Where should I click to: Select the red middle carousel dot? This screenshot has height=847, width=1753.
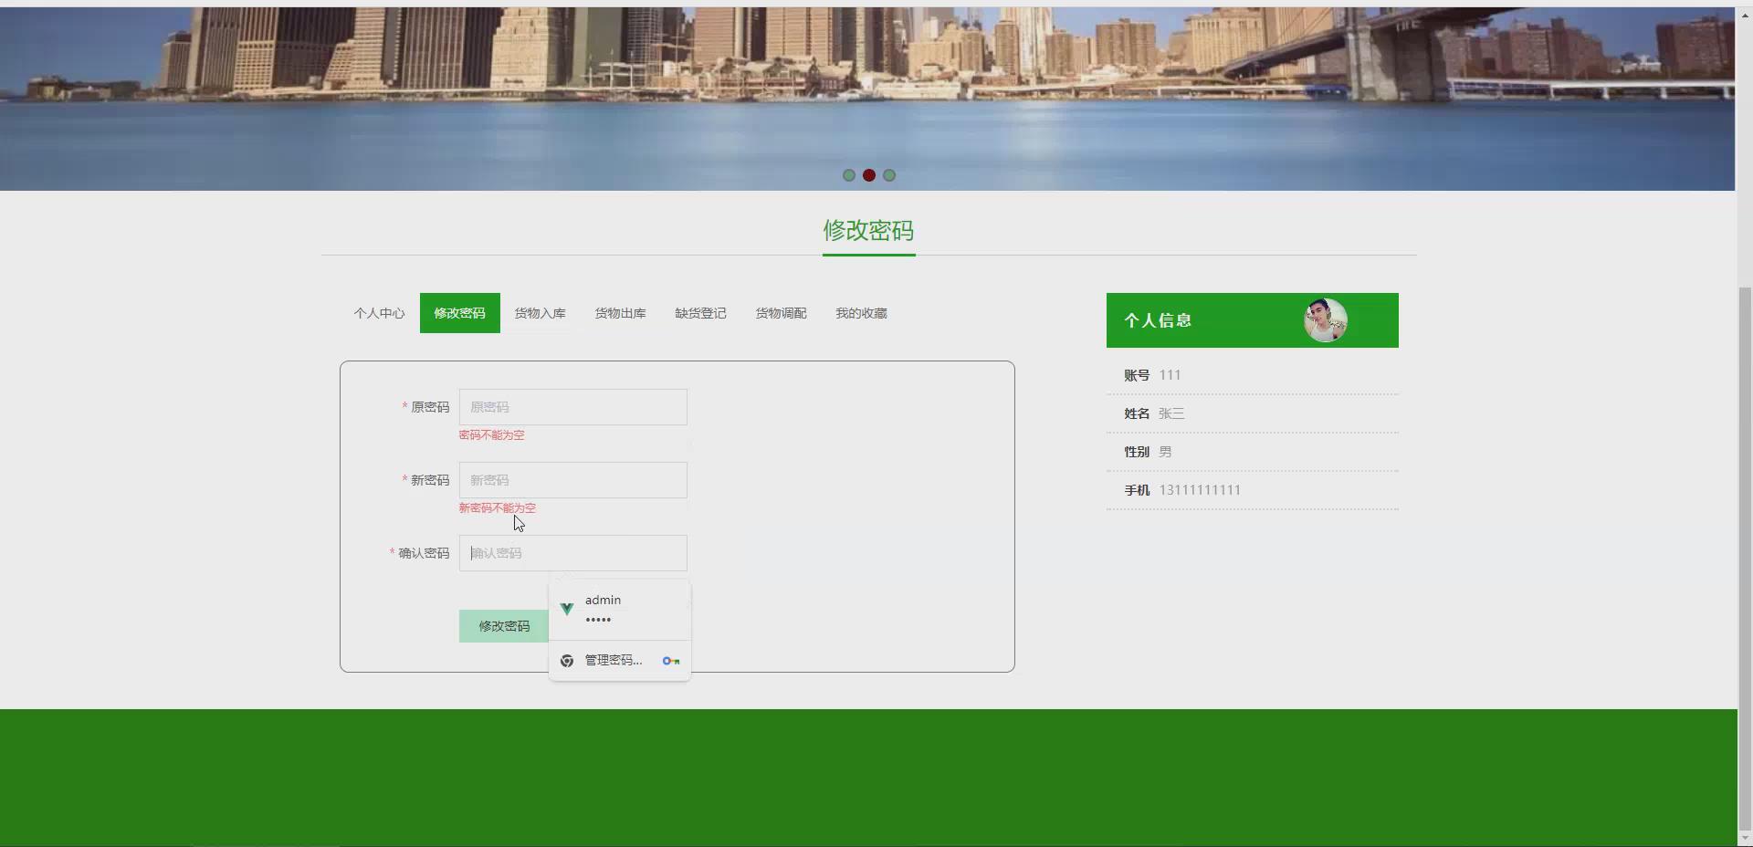(868, 174)
